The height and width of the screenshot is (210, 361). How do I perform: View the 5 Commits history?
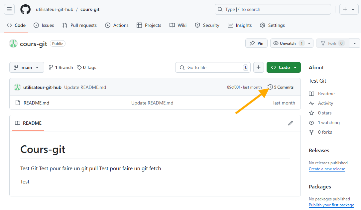coord(283,87)
